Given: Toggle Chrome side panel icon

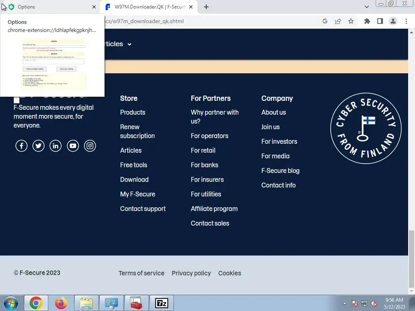Looking at the screenshot, I should point(380,21).
